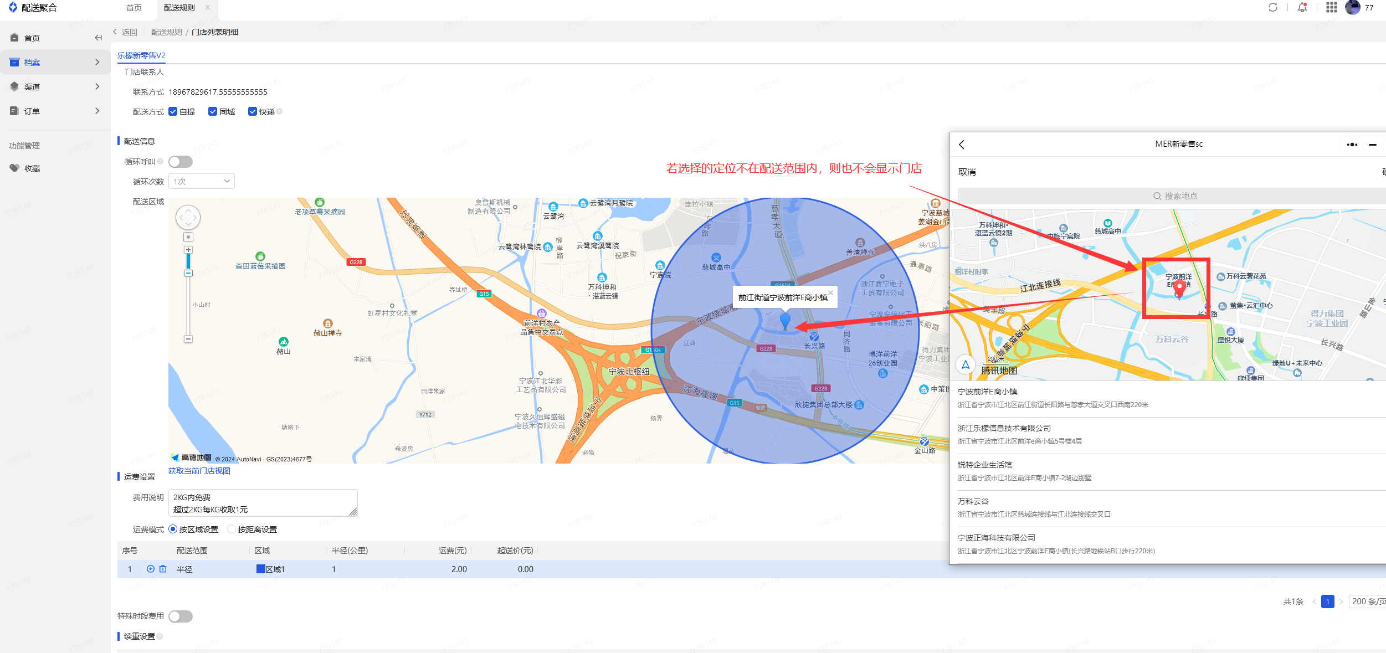Screen dimensions: 1386x653
Task: Click the blue store marker on map
Action: [x=785, y=321]
